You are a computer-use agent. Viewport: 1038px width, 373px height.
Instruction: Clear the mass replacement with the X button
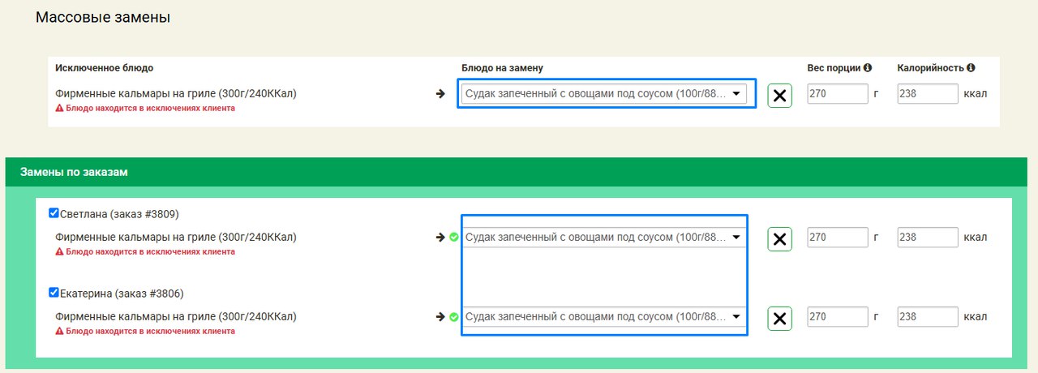(779, 95)
